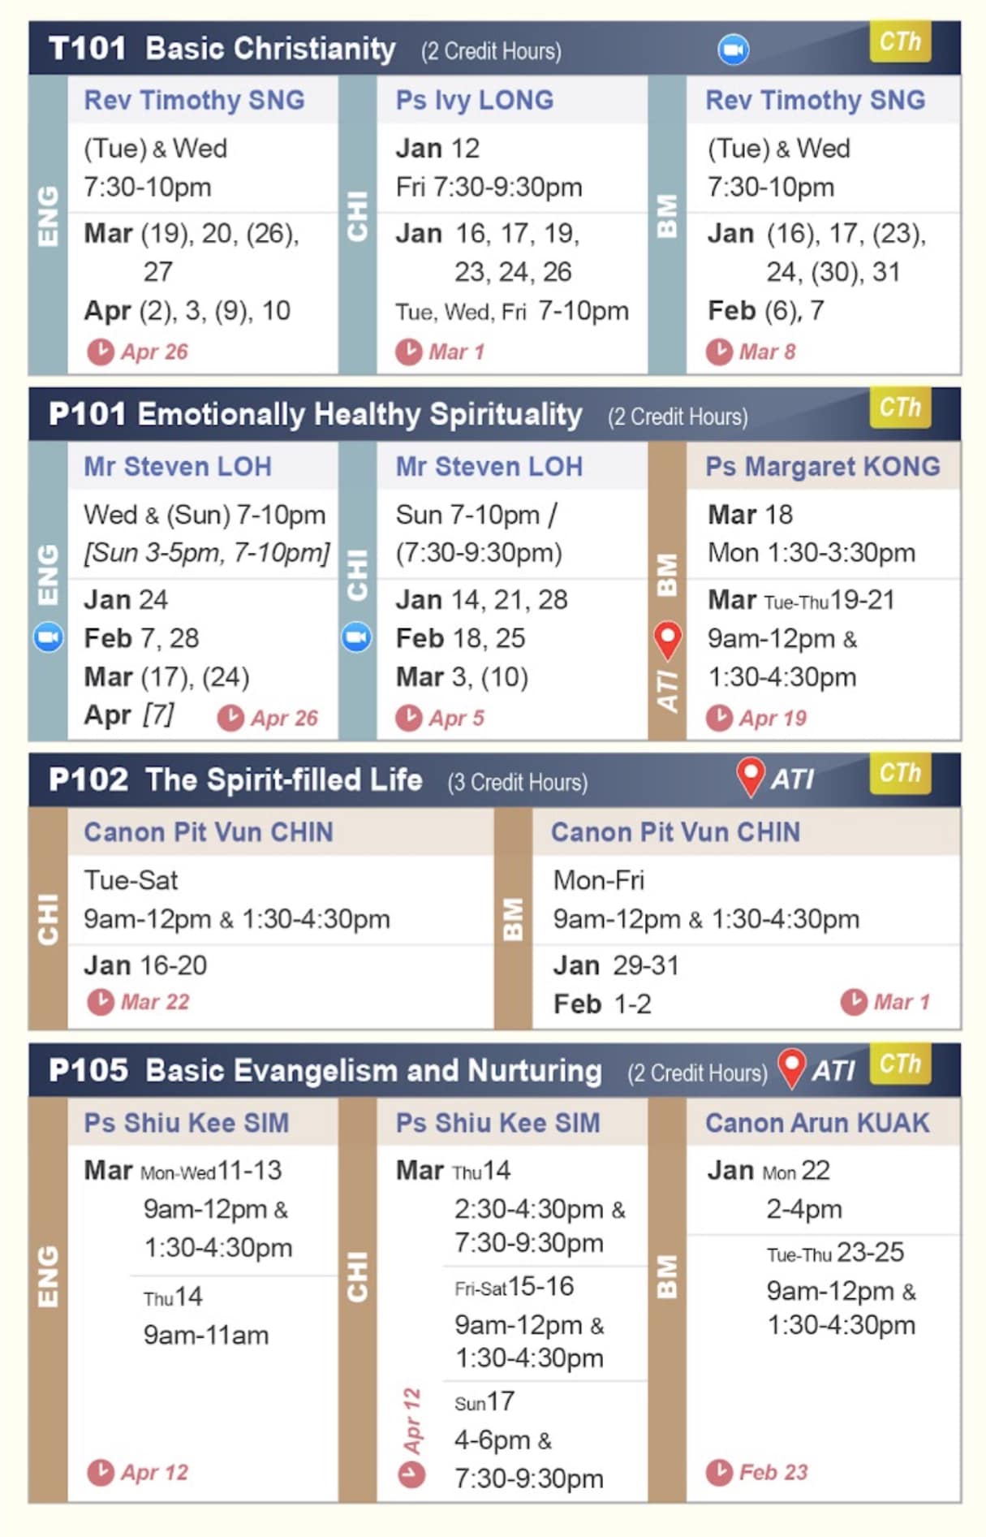The width and height of the screenshot is (986, 1537).
Task: Open instructor name Ps Ivy LONG
Action: click(475, 100)
